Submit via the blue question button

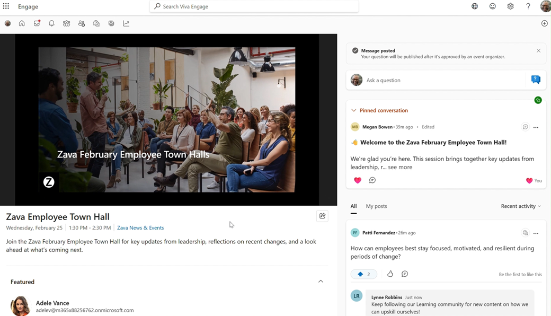point(536,79)
